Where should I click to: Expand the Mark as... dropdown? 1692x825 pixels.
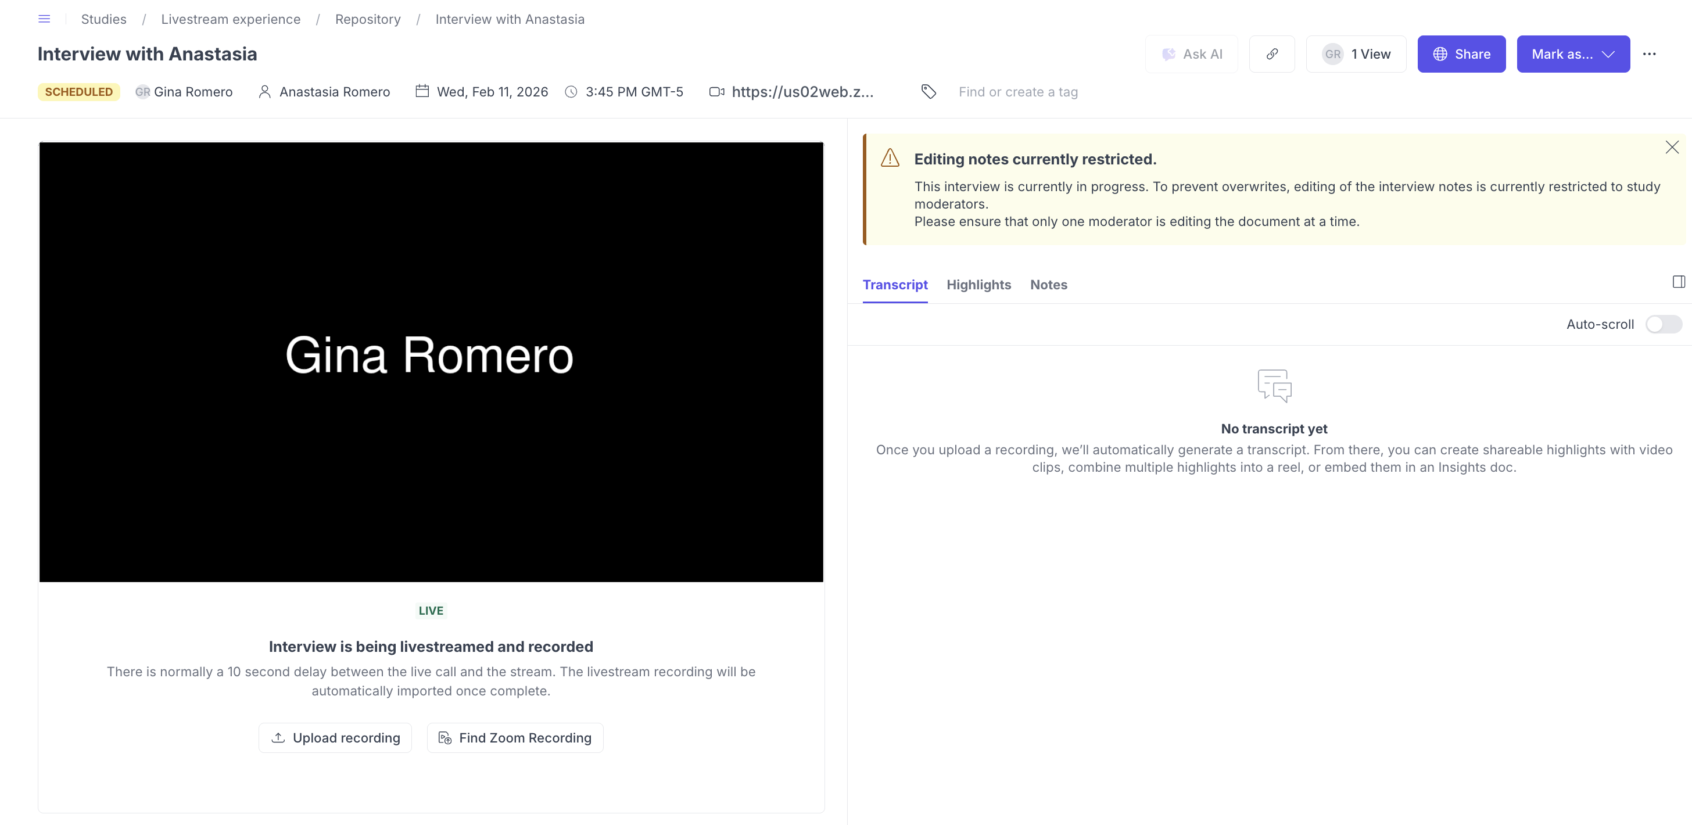(1572, 54)
